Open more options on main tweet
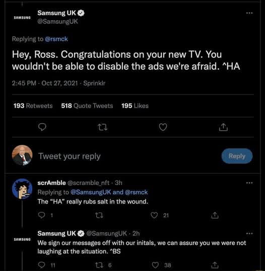The height and width of the screenshot is (271, 265). point(249,13)
